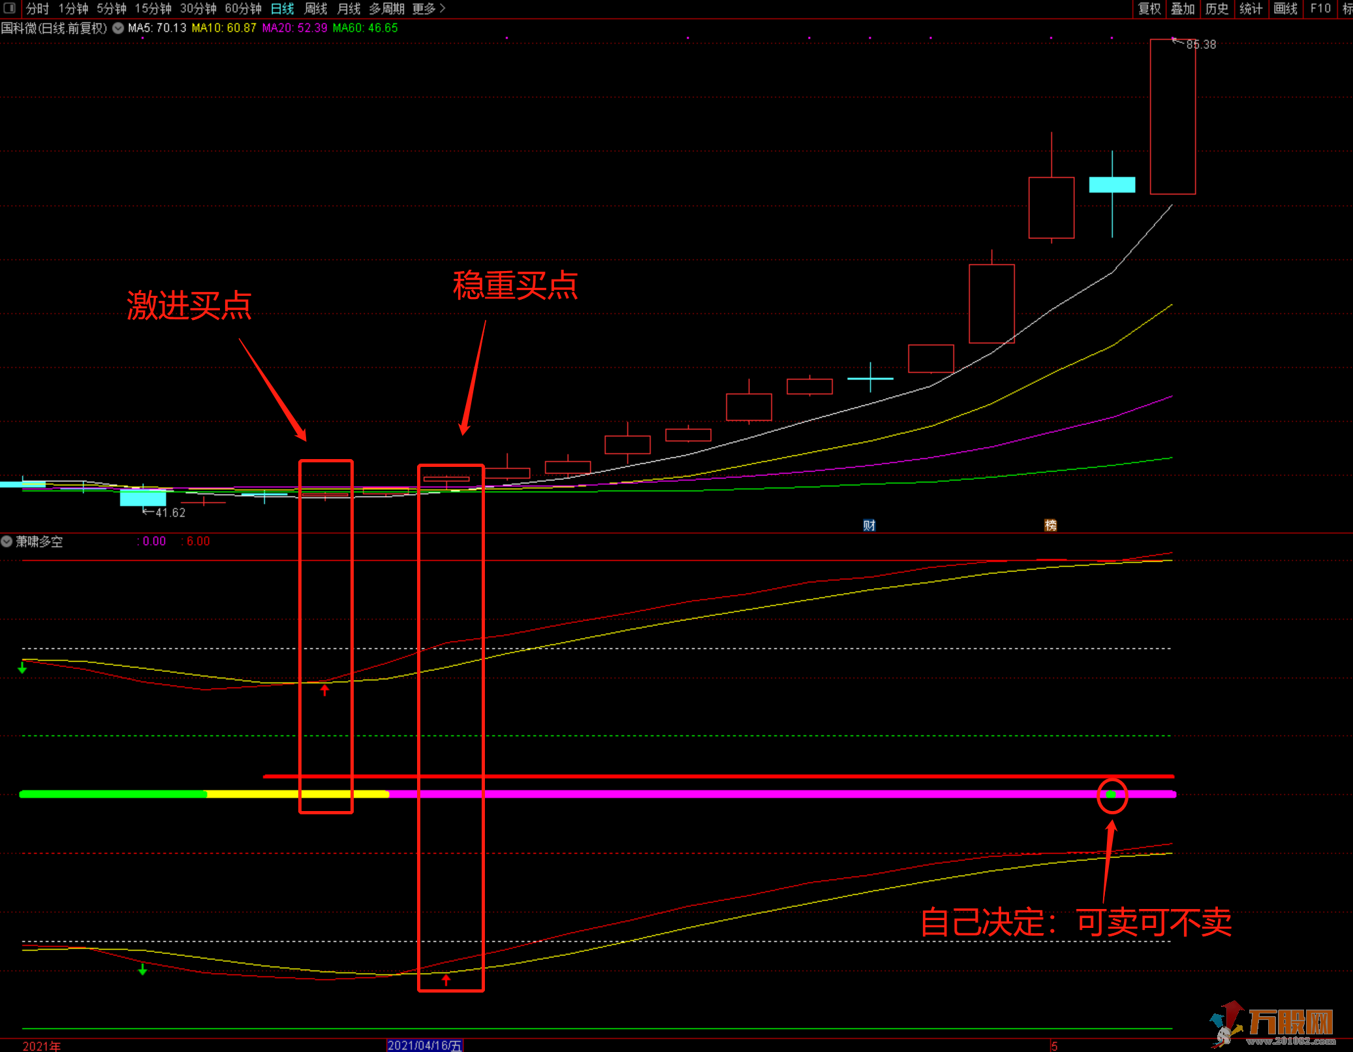Expand the 更多 periods menu
The height and width of the screenshot is (1052, 1353).
point(428,8)
